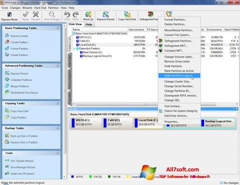
Task: Open View Changes magnifier icon
Action: tap(52, 14)
